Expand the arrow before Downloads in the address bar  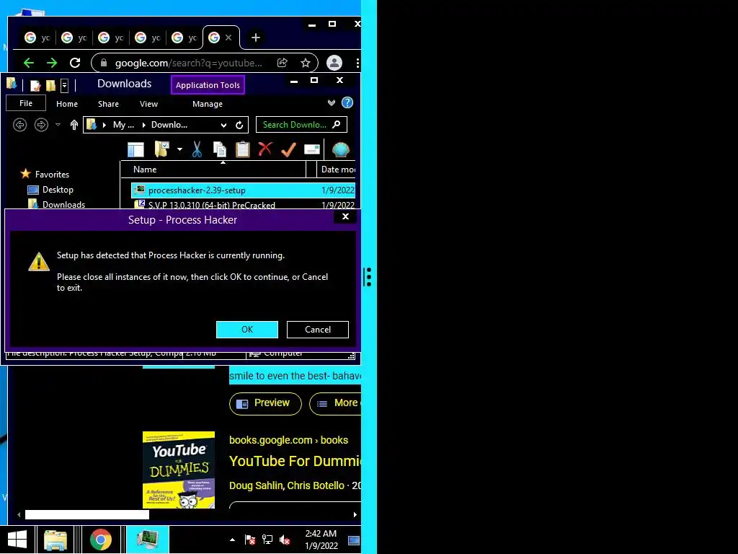[x=143, y=125]
